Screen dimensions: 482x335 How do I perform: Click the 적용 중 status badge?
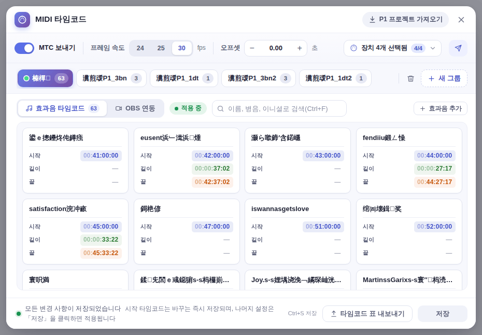(188, 108)
